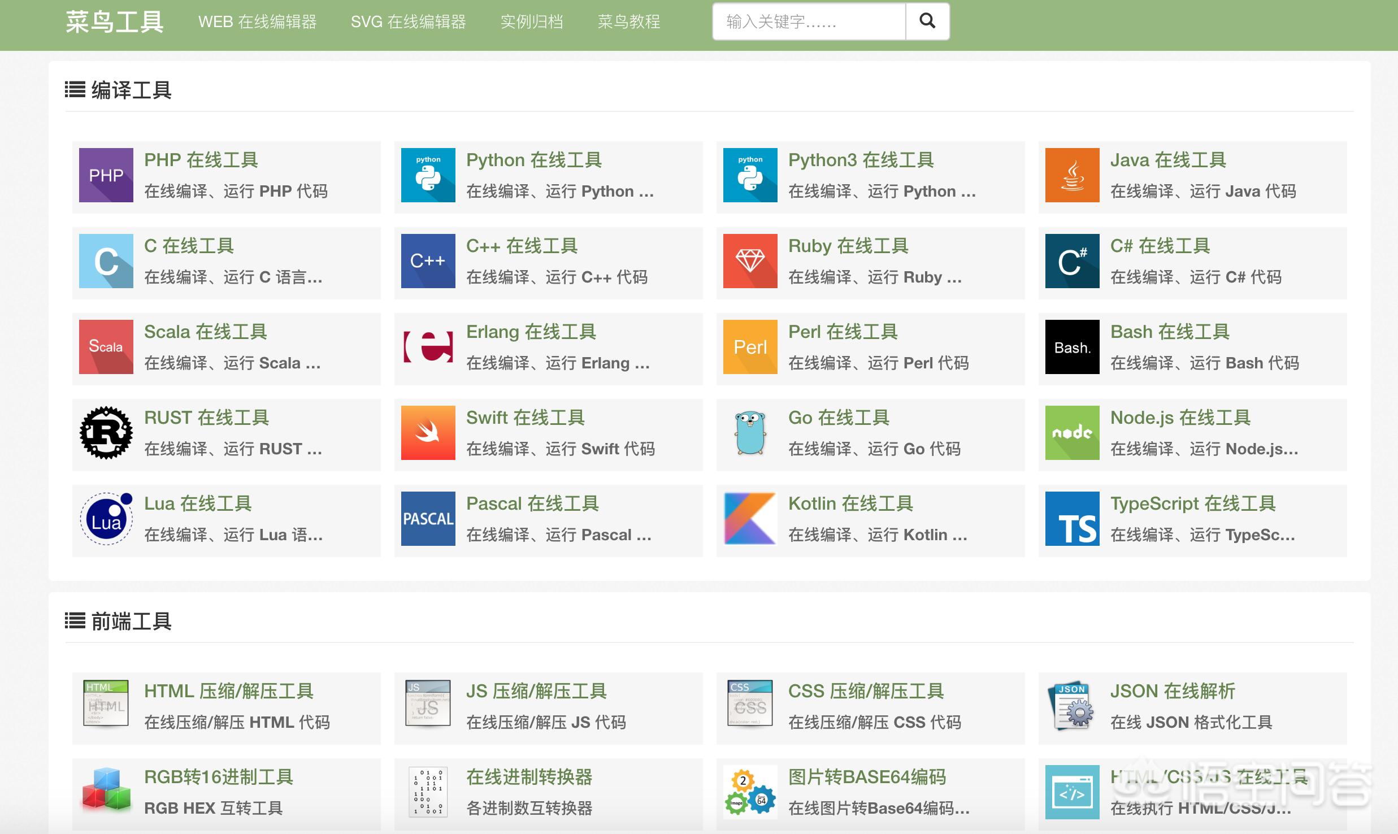Go to SVG 在线编辑器 menu item
Viewport: 1398px width, 834px height.
(408, 21)
